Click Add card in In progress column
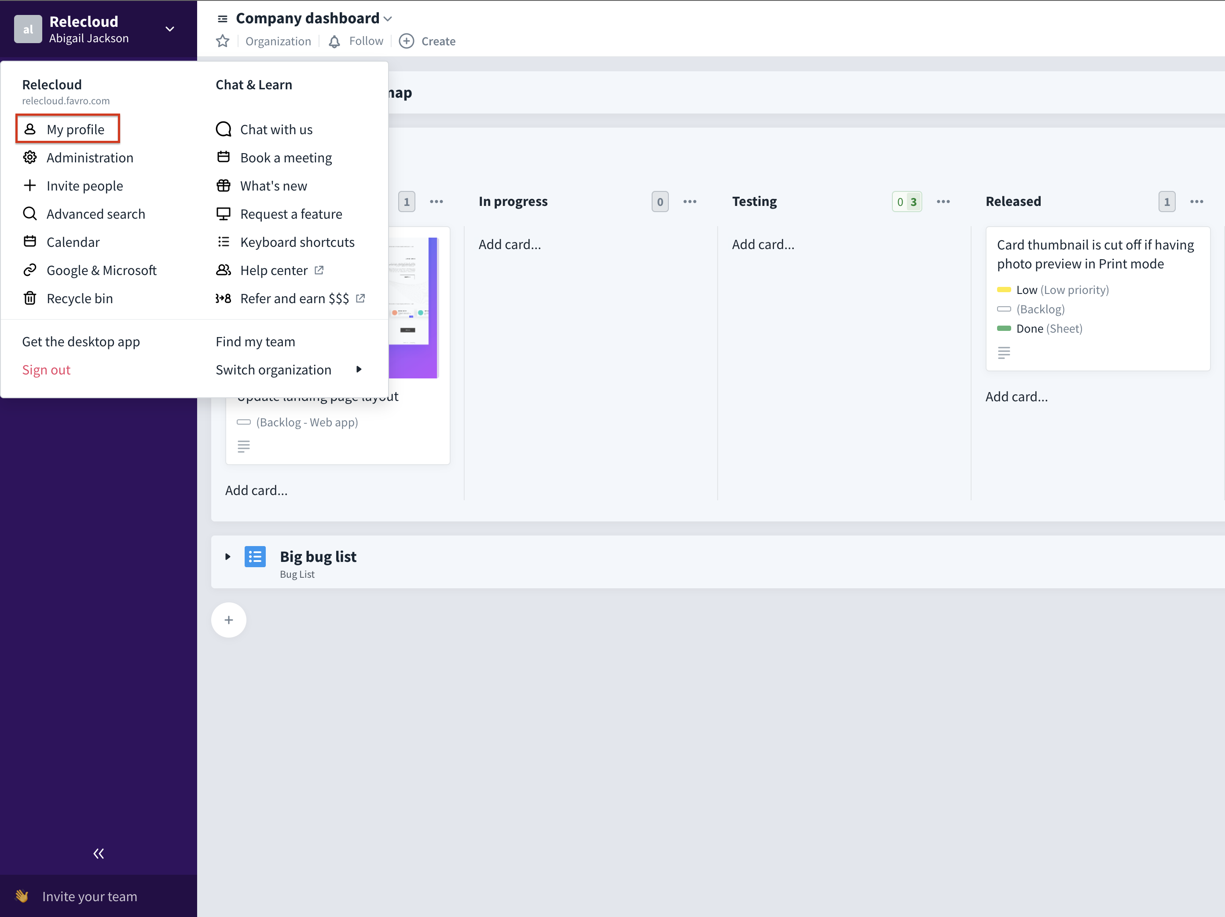 [510, 244]
